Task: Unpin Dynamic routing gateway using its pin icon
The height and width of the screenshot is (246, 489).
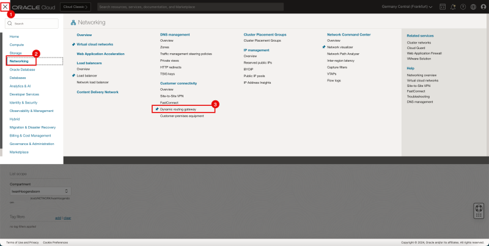Action: pyautogui.click(x=156, y=109)
